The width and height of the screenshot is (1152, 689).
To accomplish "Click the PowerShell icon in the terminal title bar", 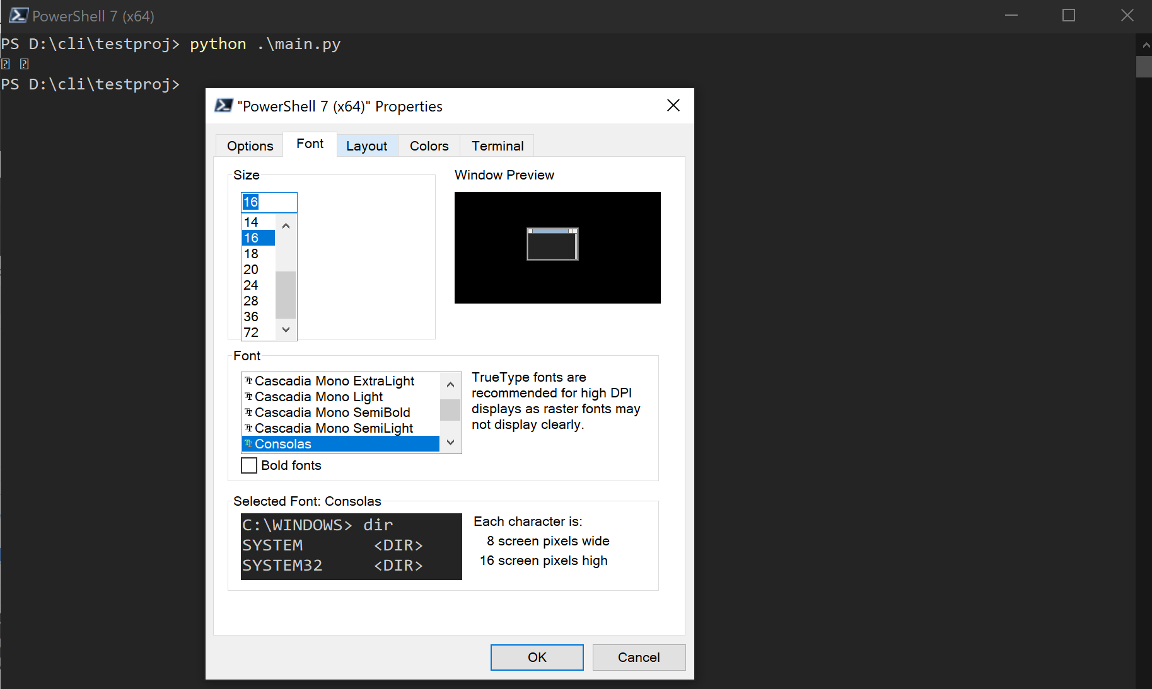I will (18, 15).
